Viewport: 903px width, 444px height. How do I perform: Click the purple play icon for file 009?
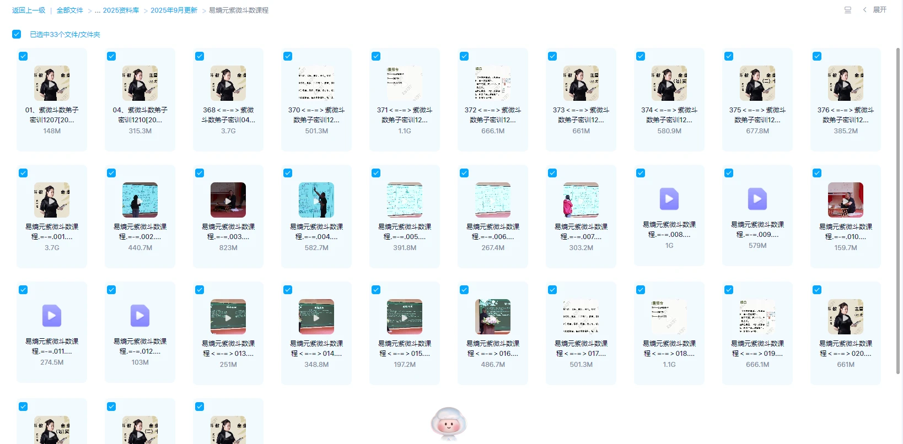coord(757,199)
